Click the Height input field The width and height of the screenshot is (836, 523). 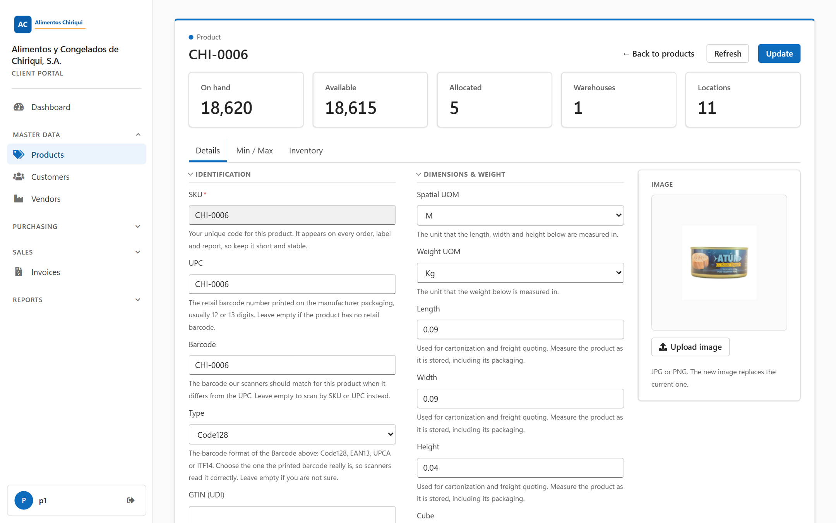click(520, 468)
